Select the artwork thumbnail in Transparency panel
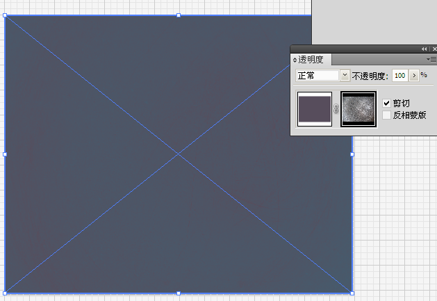This screenshot has height=301, width=437. (x=315, y=109)
